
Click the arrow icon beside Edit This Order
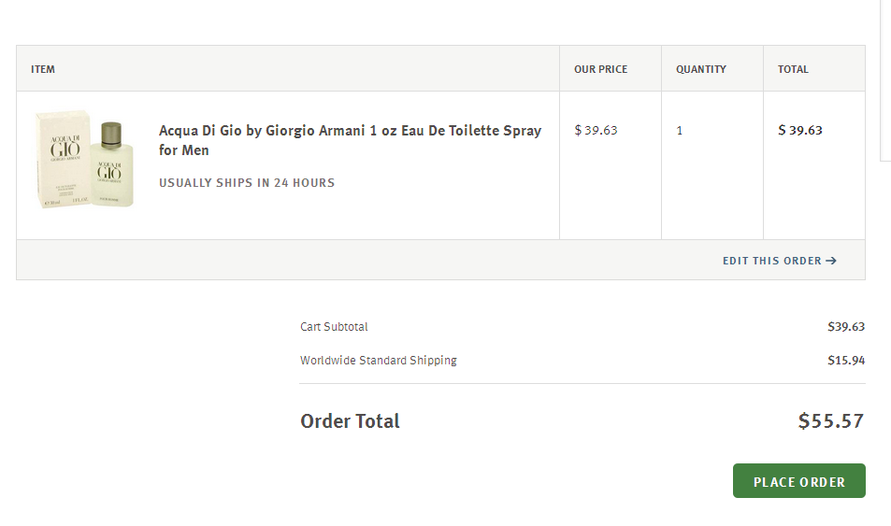click(x=831, y=261)
